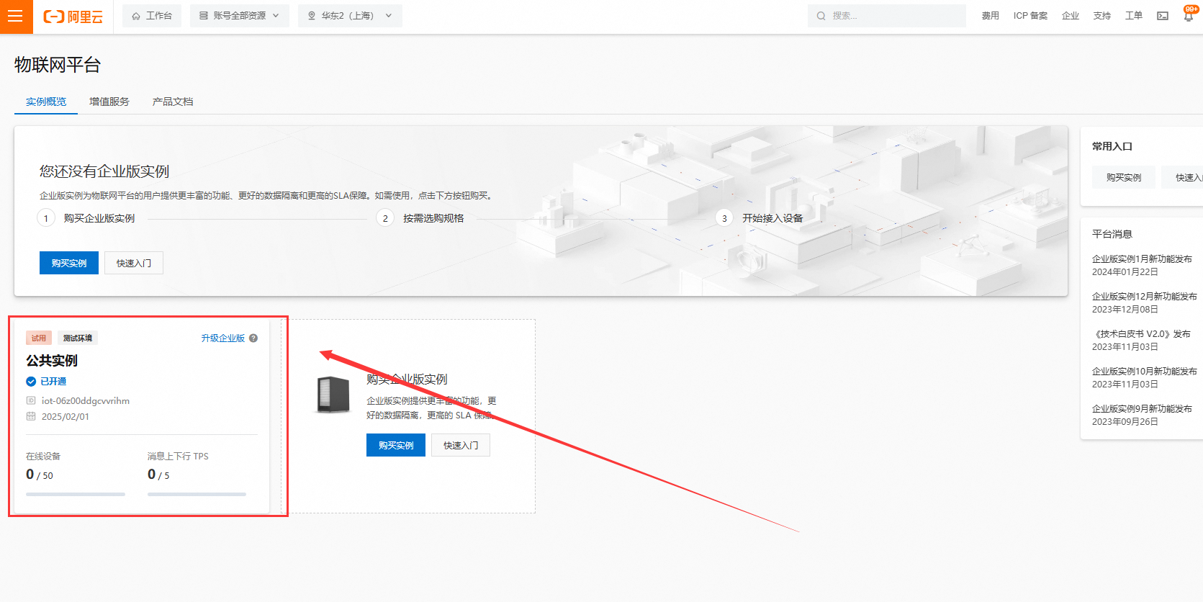Screen dimensions: 1203x602
Task: Open notifications bell with 99+ badge
Action: tap(1189, 15)
